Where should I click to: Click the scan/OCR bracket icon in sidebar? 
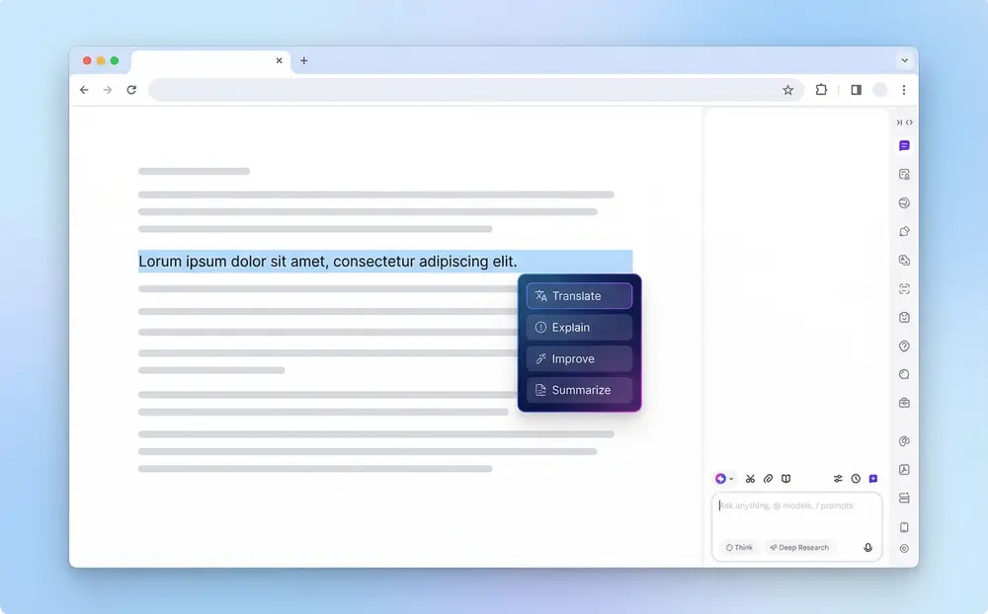(904, 289)
